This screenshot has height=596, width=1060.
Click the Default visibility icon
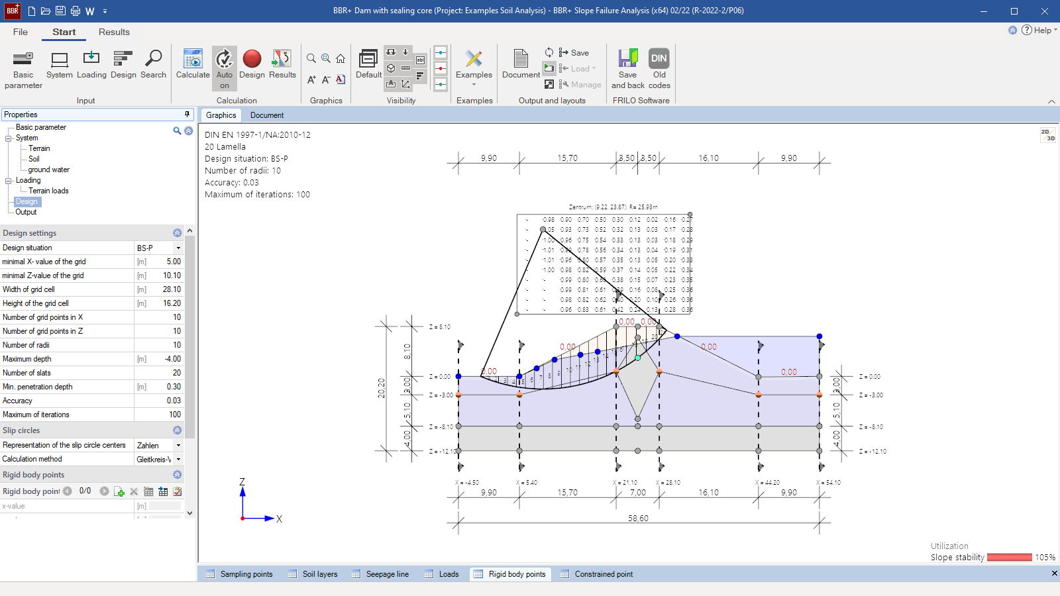368,65
